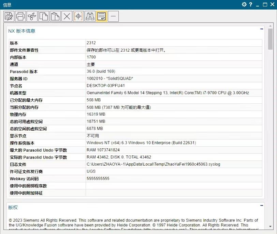Viewport: 277px width, 234px height.
Task: Click free virtual space value 6878 MB
Action: coord(95,129)
